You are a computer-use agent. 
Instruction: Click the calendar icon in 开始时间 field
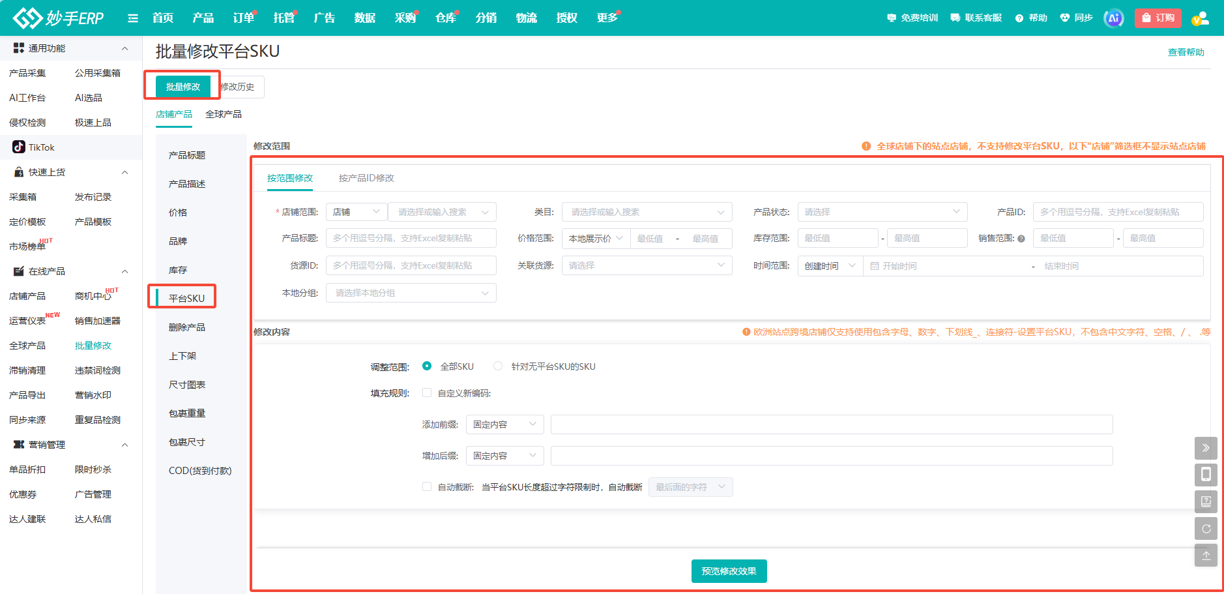pyautogui.click(x=875, y=266)
